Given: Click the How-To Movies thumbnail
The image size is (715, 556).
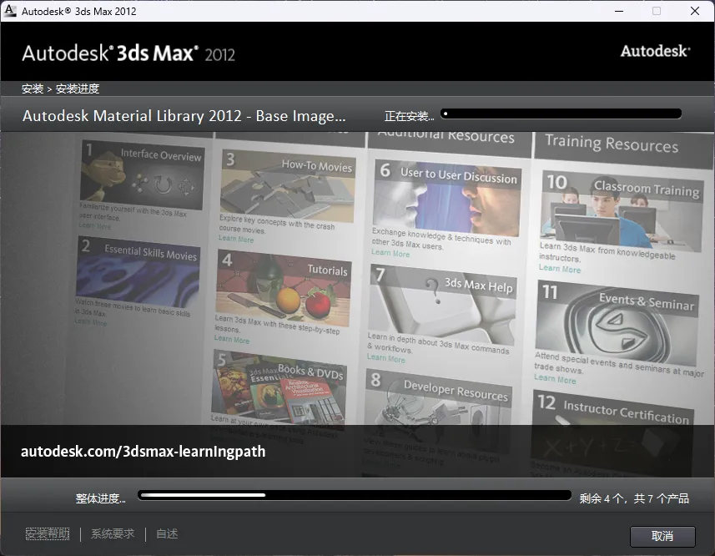Looking at the screenshot, I should point(287,187).
